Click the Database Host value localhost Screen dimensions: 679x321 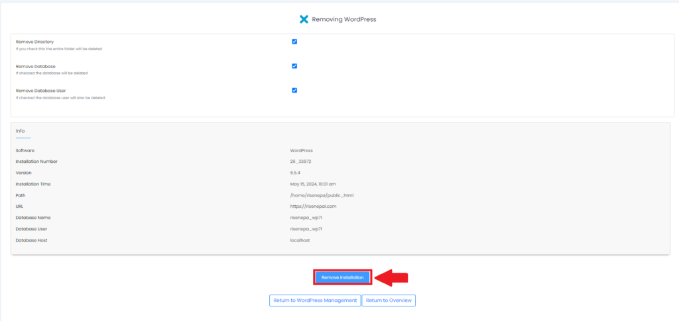300,240
